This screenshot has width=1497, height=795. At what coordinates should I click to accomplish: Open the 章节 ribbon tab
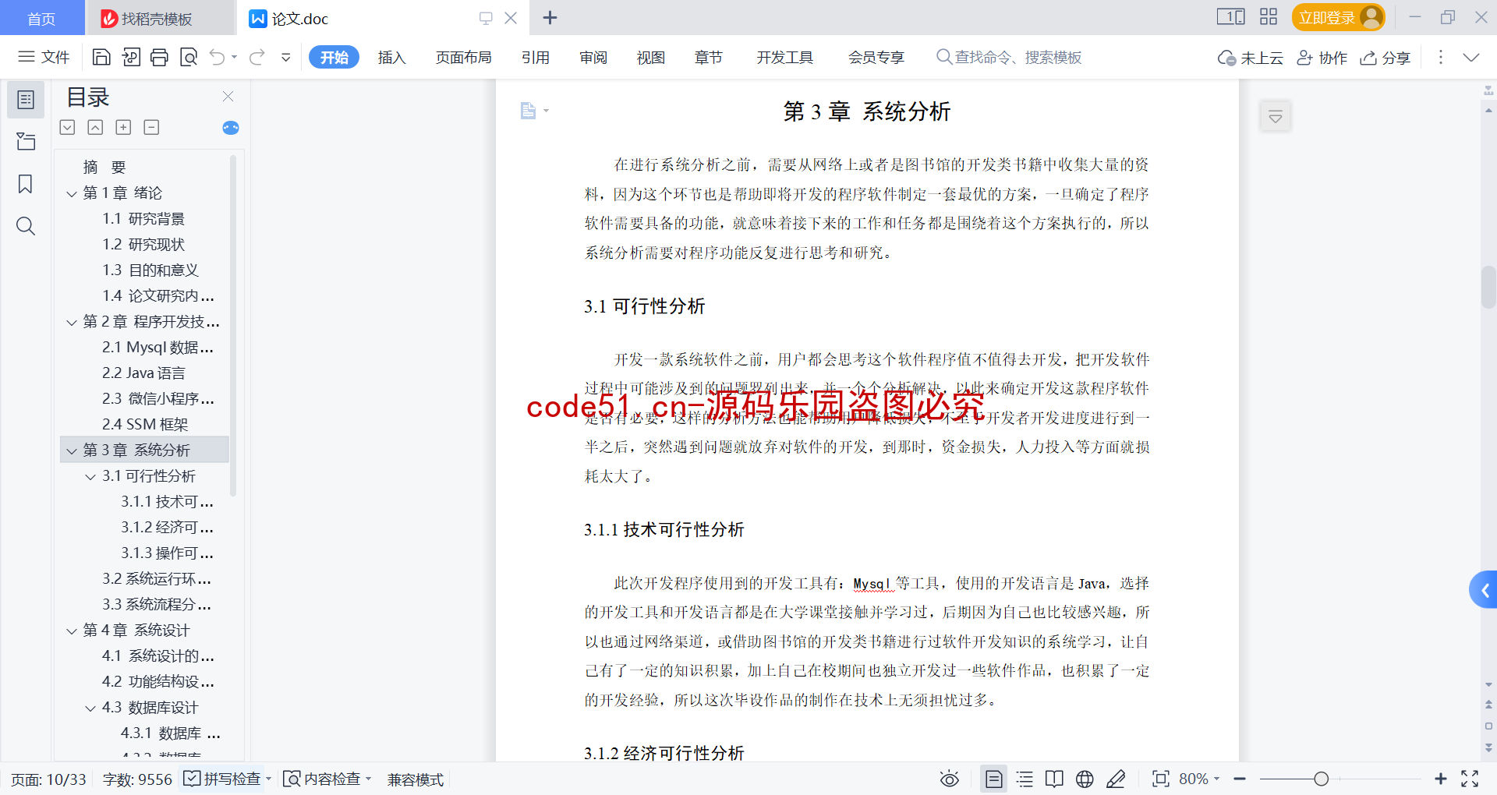tap(708, 57)
